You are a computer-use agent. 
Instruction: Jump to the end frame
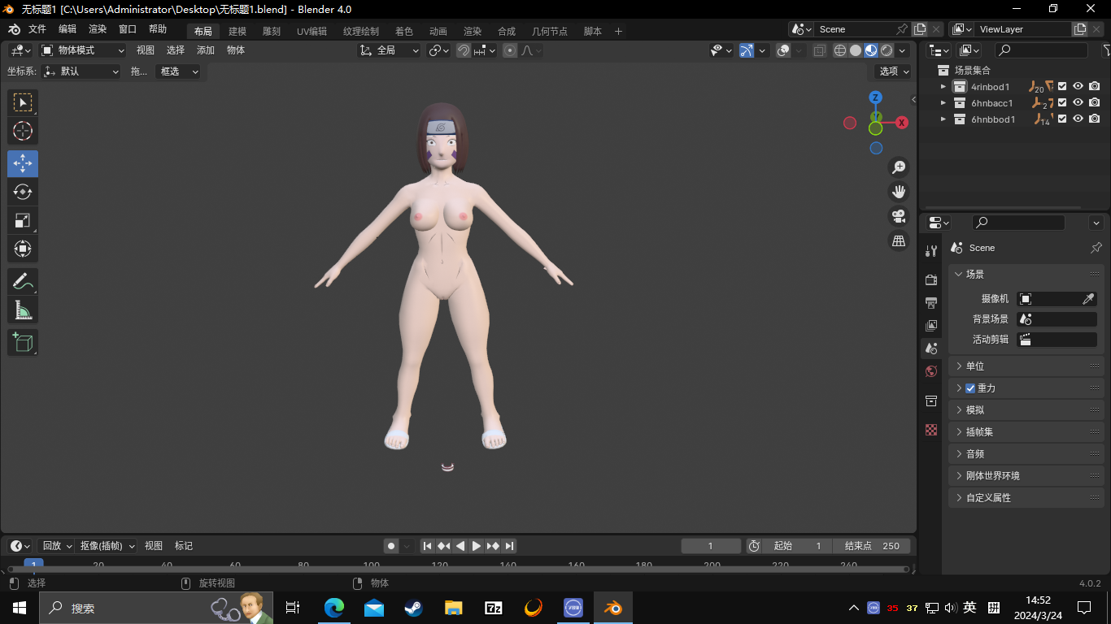coord(509,546)
